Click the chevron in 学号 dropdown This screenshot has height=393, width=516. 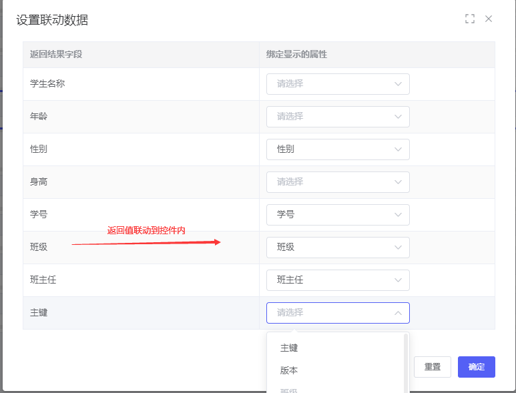[399, 215]
